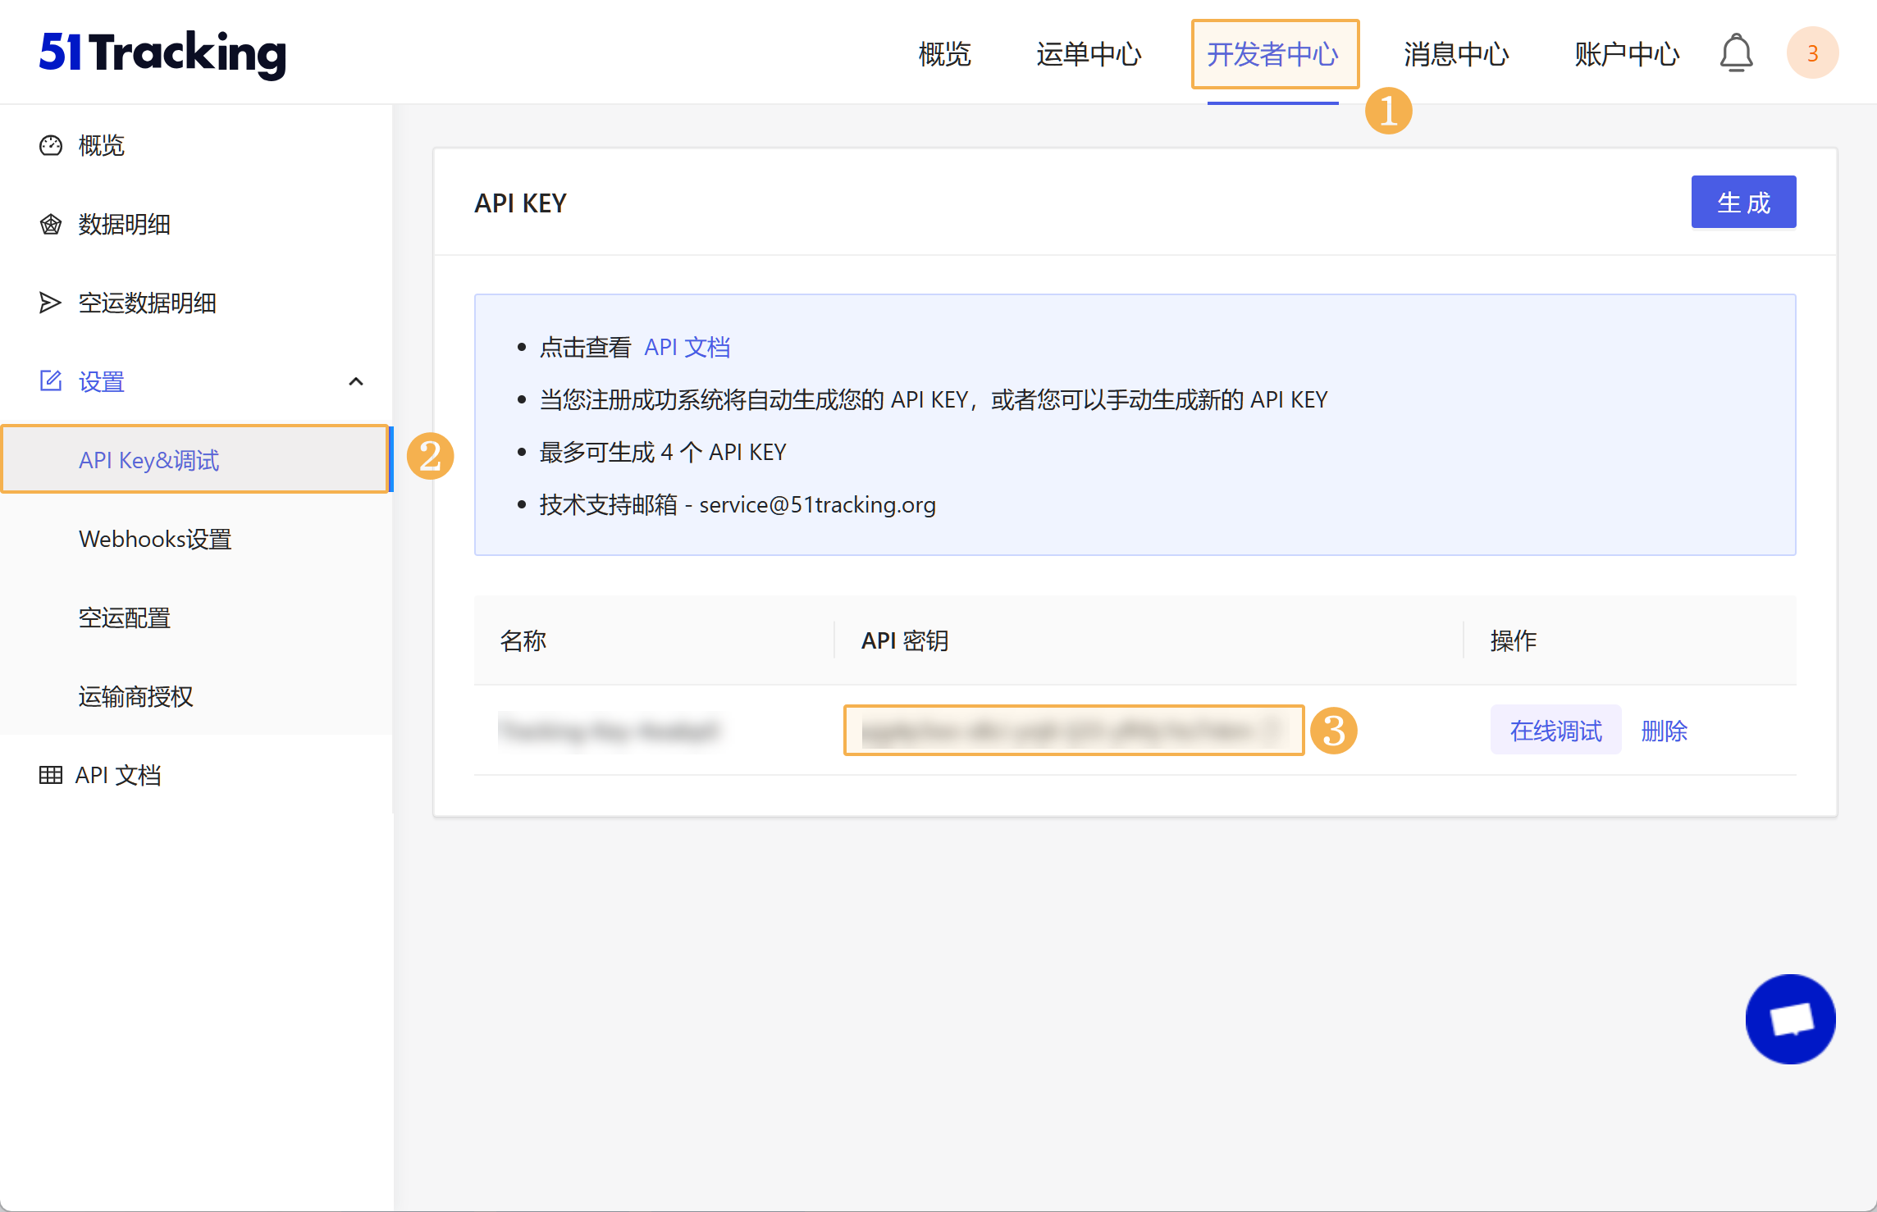
Task: Click the API KEY panel title
Action: (521, 203)
